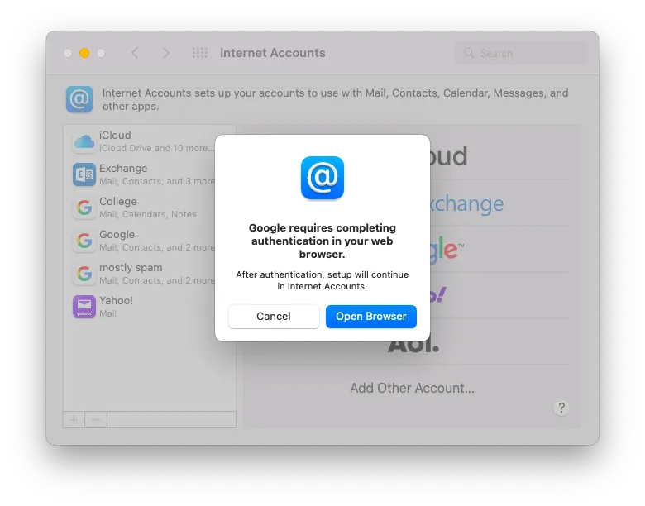
Task: Select the mostly spam account name
Action: 131,267
